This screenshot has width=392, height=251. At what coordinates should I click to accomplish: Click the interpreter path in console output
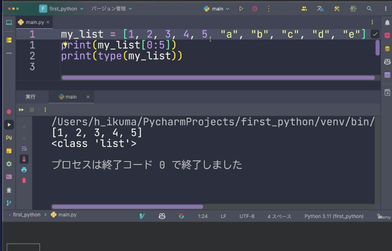pyautogui.click(x=213, y=122)
